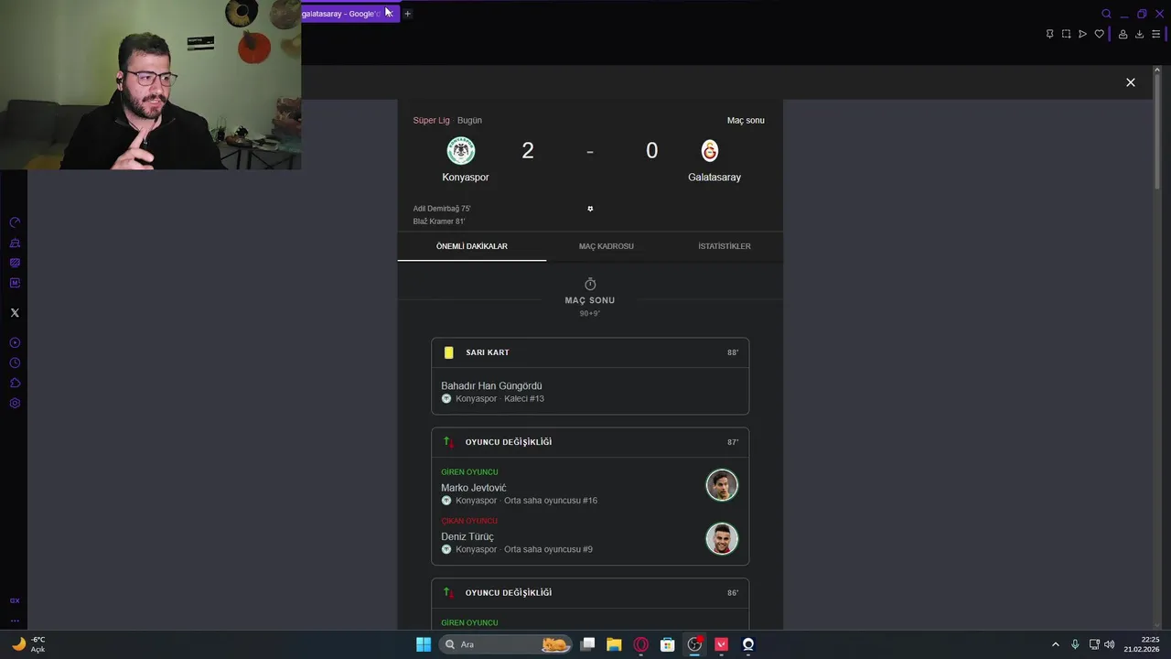Open Easy Setup menu icon at toolbar end
This screenshot has height=659, width=1171.
click(1155, 34)
